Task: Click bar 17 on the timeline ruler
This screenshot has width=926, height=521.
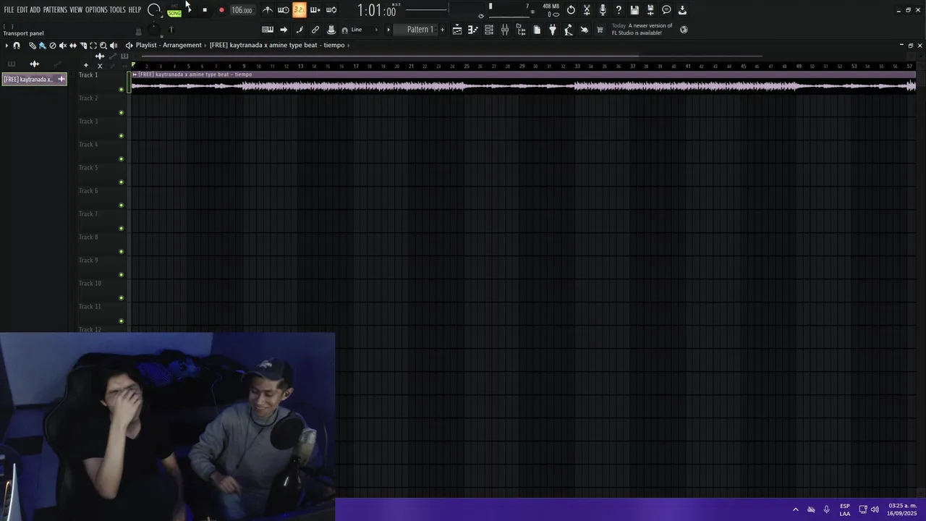Action: (356, 67)
